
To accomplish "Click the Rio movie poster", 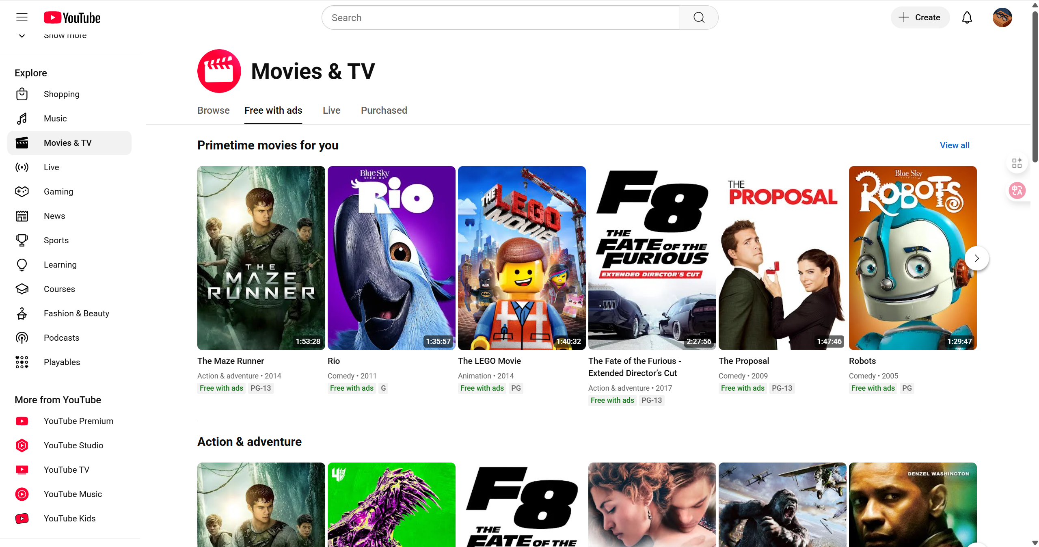I will [x=391, y=258].
